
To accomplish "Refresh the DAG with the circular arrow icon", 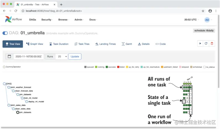I will click(x=206, y=44).
